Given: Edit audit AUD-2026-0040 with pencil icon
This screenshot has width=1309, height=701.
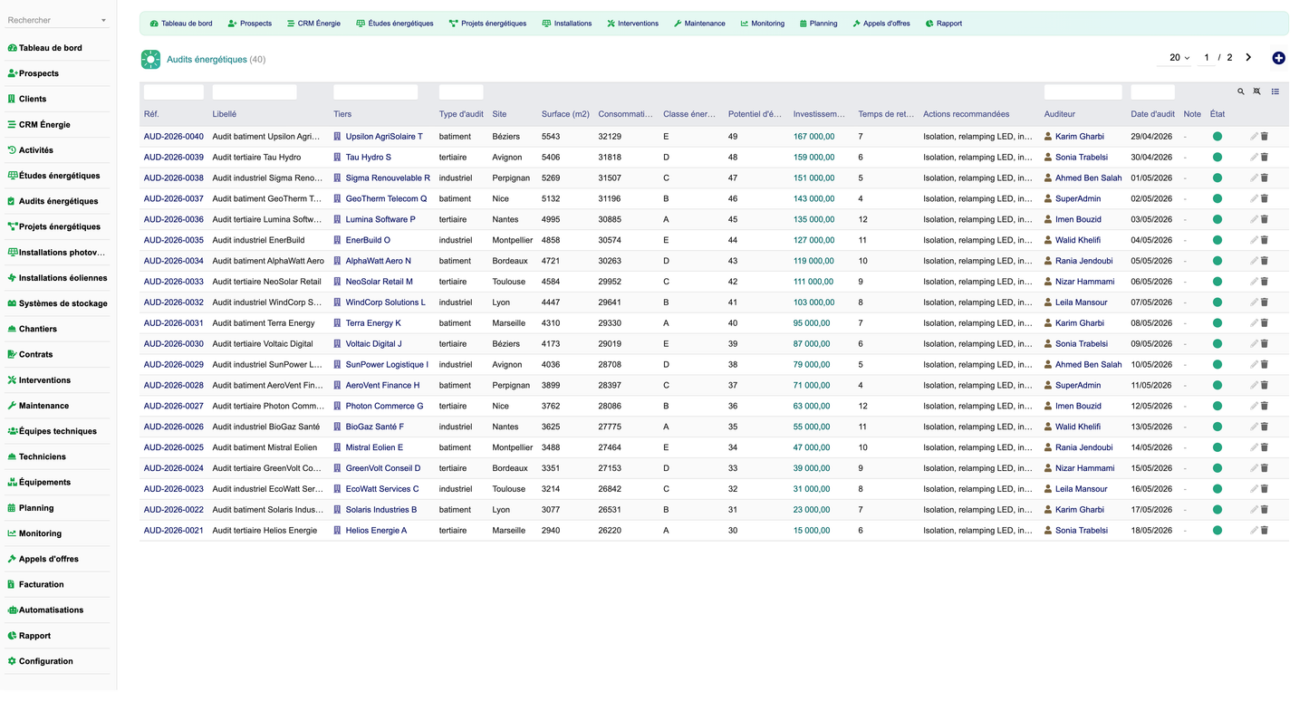Looking at the screenshot, I should (x=1255, y=137).
